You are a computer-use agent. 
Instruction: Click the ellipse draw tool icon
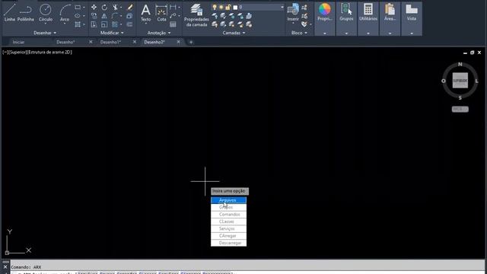point(78,16)
